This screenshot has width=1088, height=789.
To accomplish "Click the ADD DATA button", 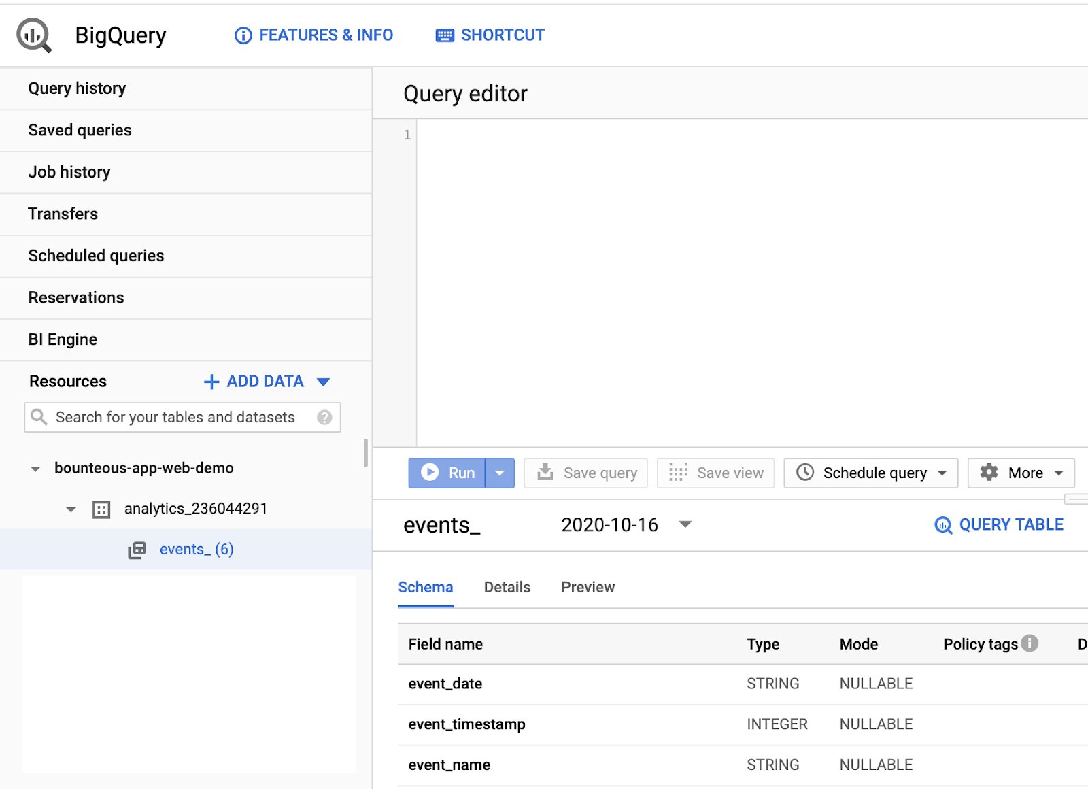I will point(265,382).
